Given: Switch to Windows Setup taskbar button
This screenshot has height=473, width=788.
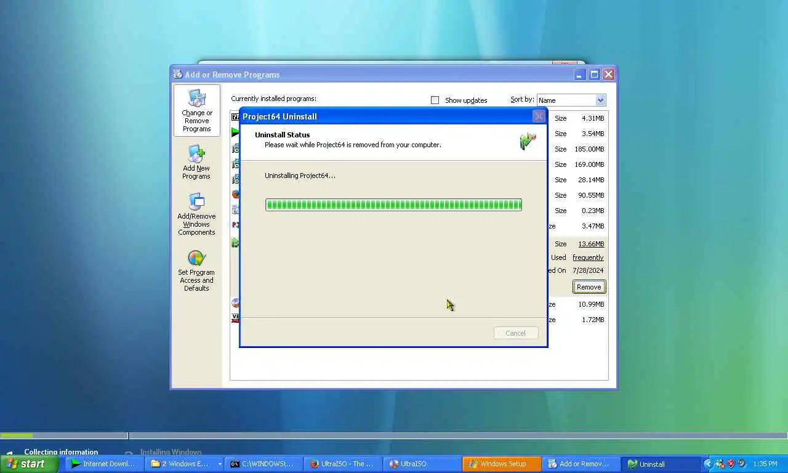Looking at the screenshot, I should coord(502,464).
